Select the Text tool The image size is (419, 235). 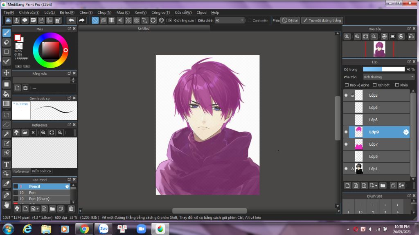pyautogui.click(x=7, y=165)
